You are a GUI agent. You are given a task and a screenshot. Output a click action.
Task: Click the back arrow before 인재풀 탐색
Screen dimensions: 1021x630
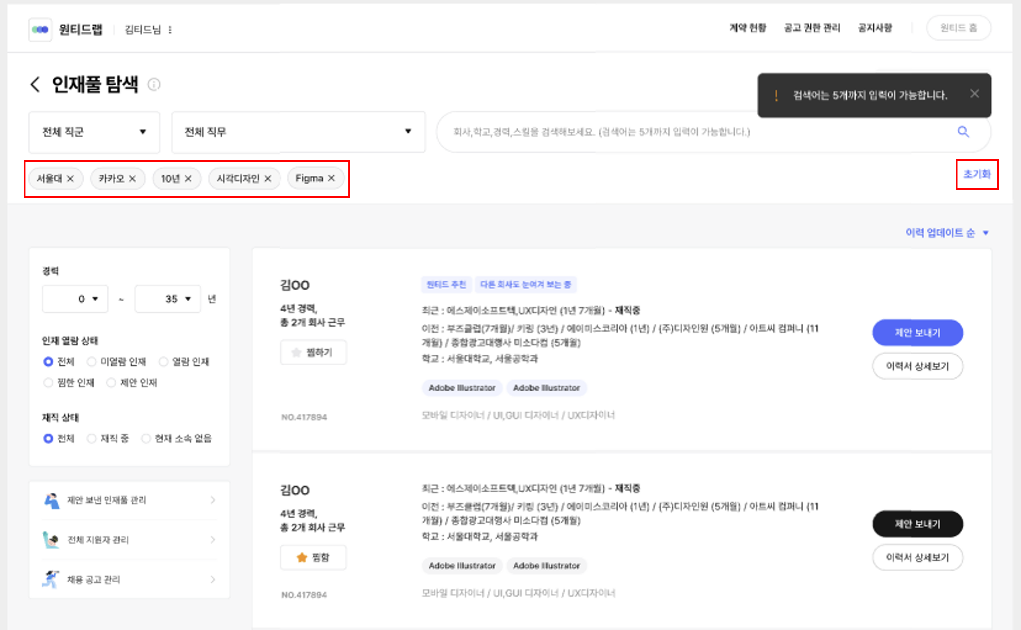point(34,85)
